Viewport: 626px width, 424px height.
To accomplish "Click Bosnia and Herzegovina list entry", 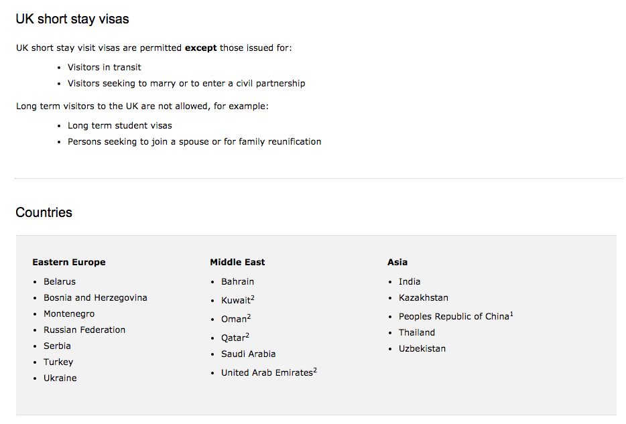I will (95, 297).
